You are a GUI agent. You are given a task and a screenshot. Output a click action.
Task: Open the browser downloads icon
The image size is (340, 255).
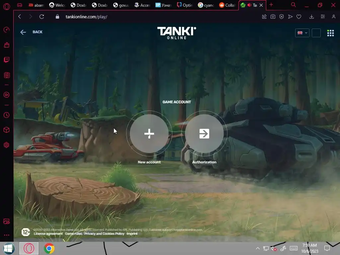[311, 17]
